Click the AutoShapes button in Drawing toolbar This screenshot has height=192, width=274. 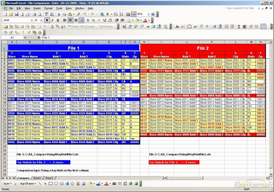(x=28, y=183)
